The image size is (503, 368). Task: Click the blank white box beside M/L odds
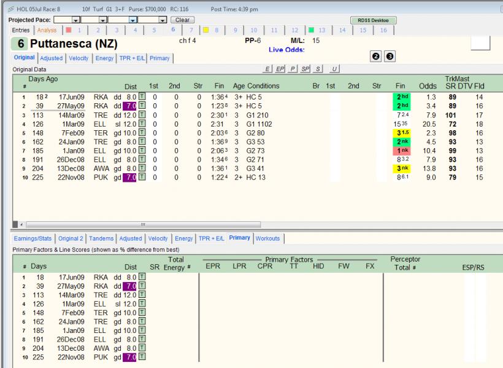click(480, 44)
